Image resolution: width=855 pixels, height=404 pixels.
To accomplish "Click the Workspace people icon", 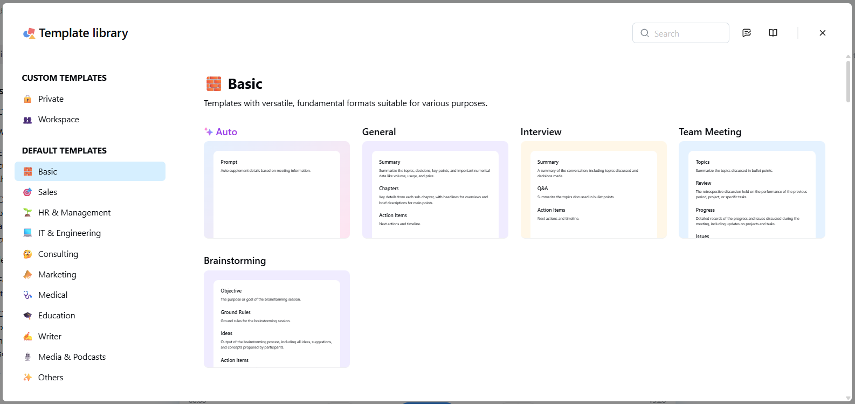I will [x=27, y=120].
